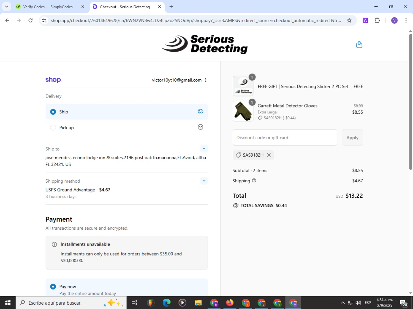Open the tab search dropdown arrow

pos(6,7)
